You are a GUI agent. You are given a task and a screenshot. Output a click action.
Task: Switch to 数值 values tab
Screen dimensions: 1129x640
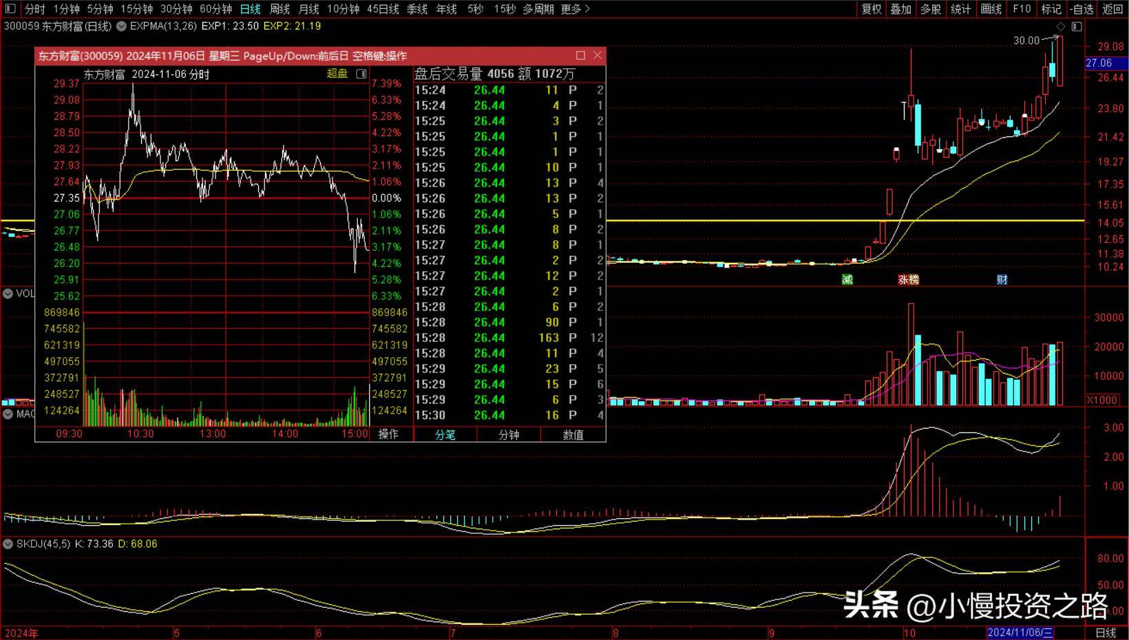[573, 434]
